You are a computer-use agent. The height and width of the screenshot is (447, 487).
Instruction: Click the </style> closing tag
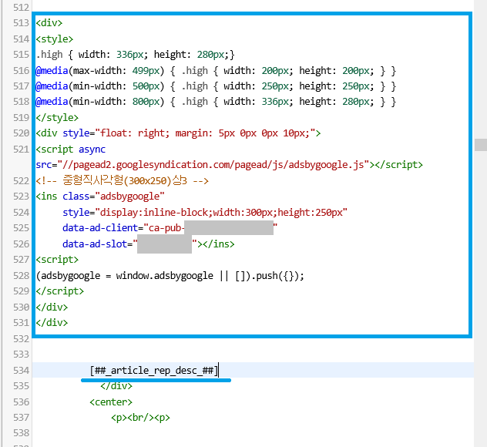pyautogui.click(x=57, y=118)
